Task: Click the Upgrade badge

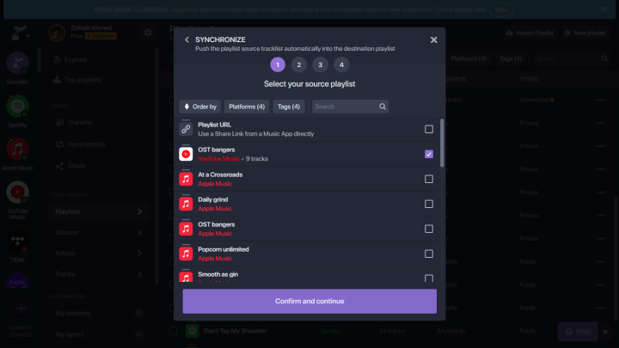Action: tap(101, 36)
